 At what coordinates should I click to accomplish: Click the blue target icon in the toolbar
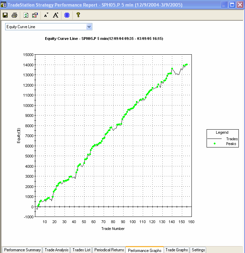[x=67, y=15]
